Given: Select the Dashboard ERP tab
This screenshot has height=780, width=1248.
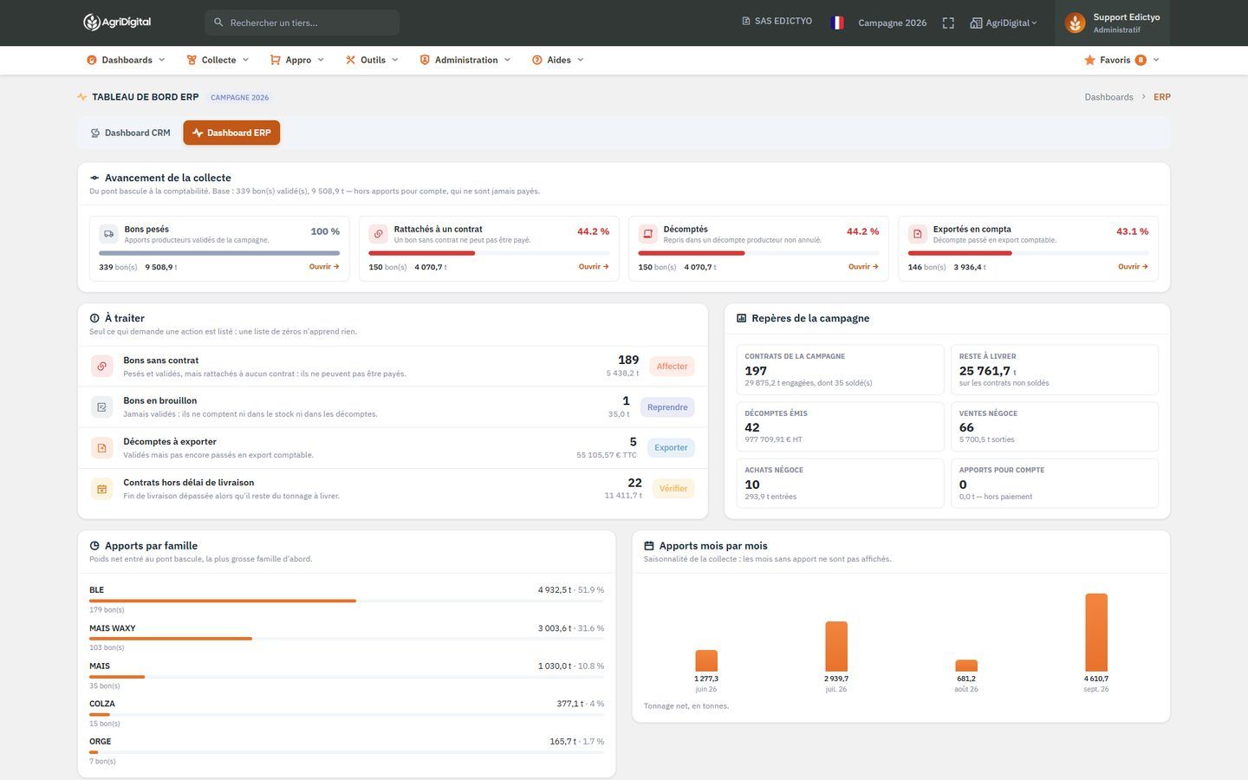Looking at the screenshot, I should point(231,133).
